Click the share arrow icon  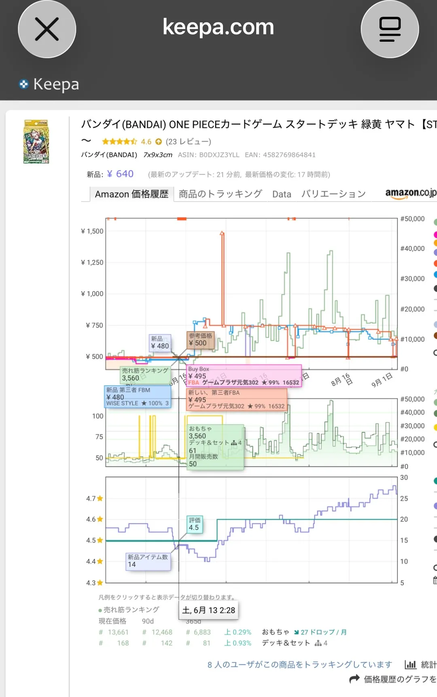click(x=354, y=679)
